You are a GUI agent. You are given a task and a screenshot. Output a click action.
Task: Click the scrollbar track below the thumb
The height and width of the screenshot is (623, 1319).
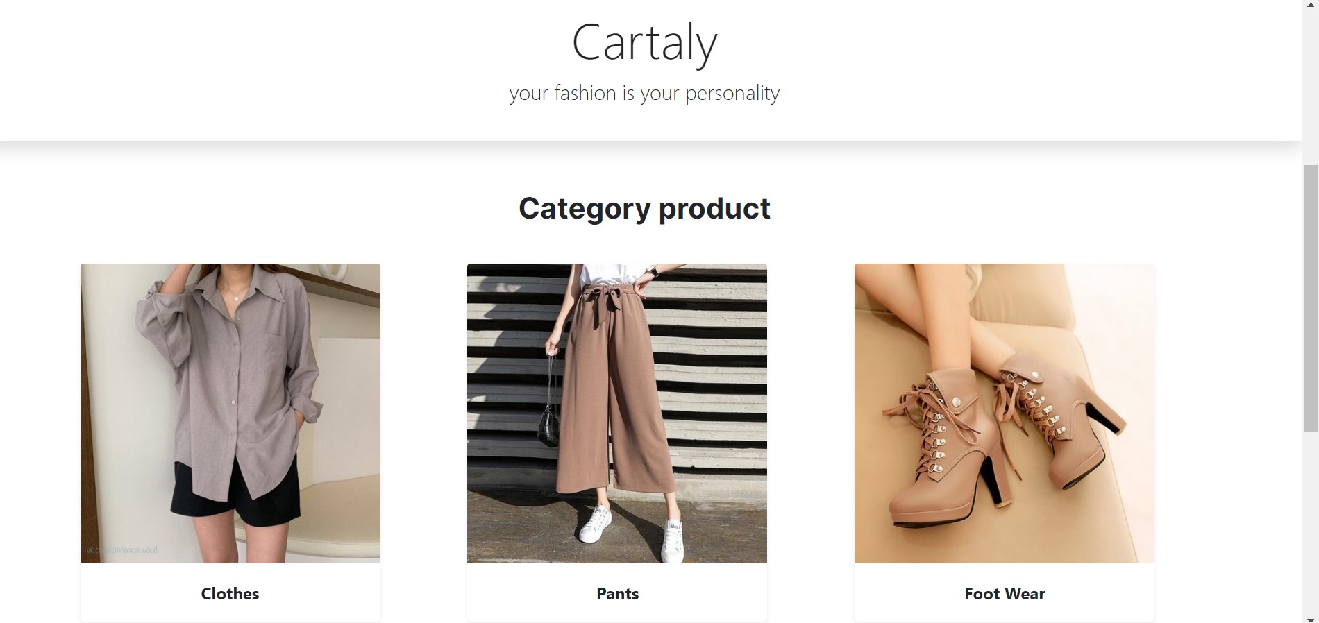coord(1311,522)
